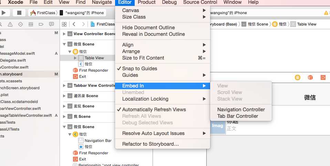Image resolution: width=330 pixels, height=166 pixels.
Task: Open the Align submenu
Action: [163, 45]
